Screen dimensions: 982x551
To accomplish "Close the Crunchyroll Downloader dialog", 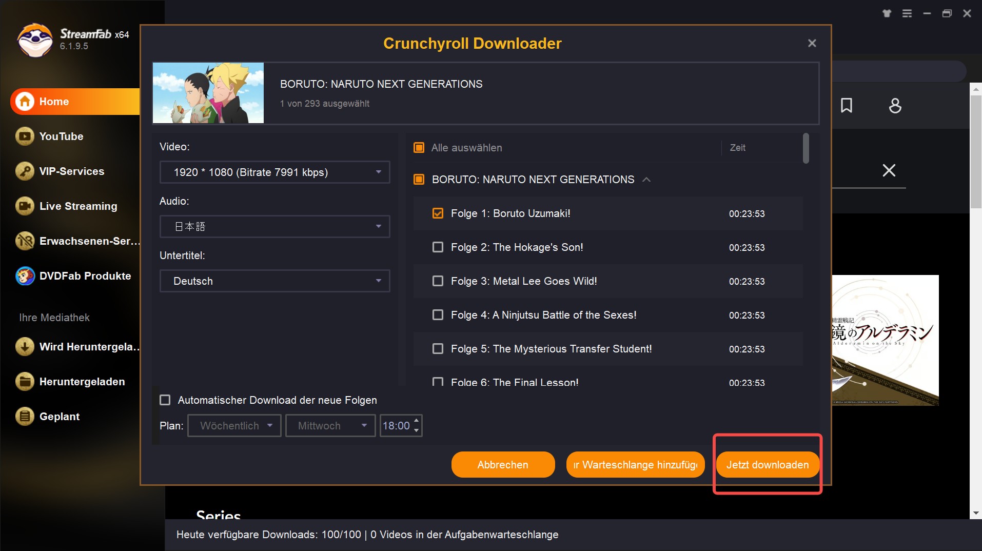I will point(812,43).
